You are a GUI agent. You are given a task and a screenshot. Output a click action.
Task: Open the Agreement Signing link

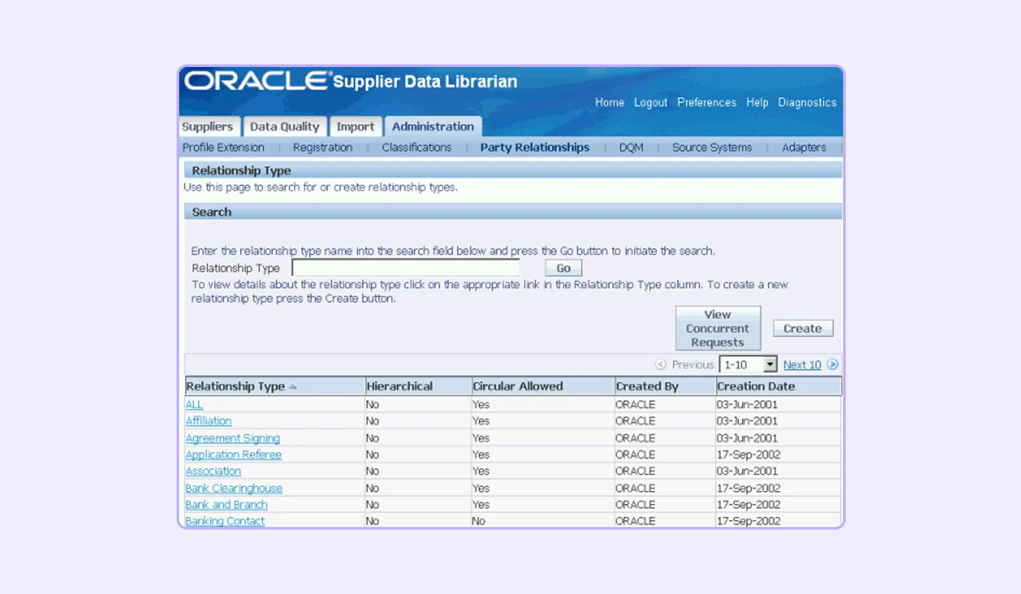233,438
